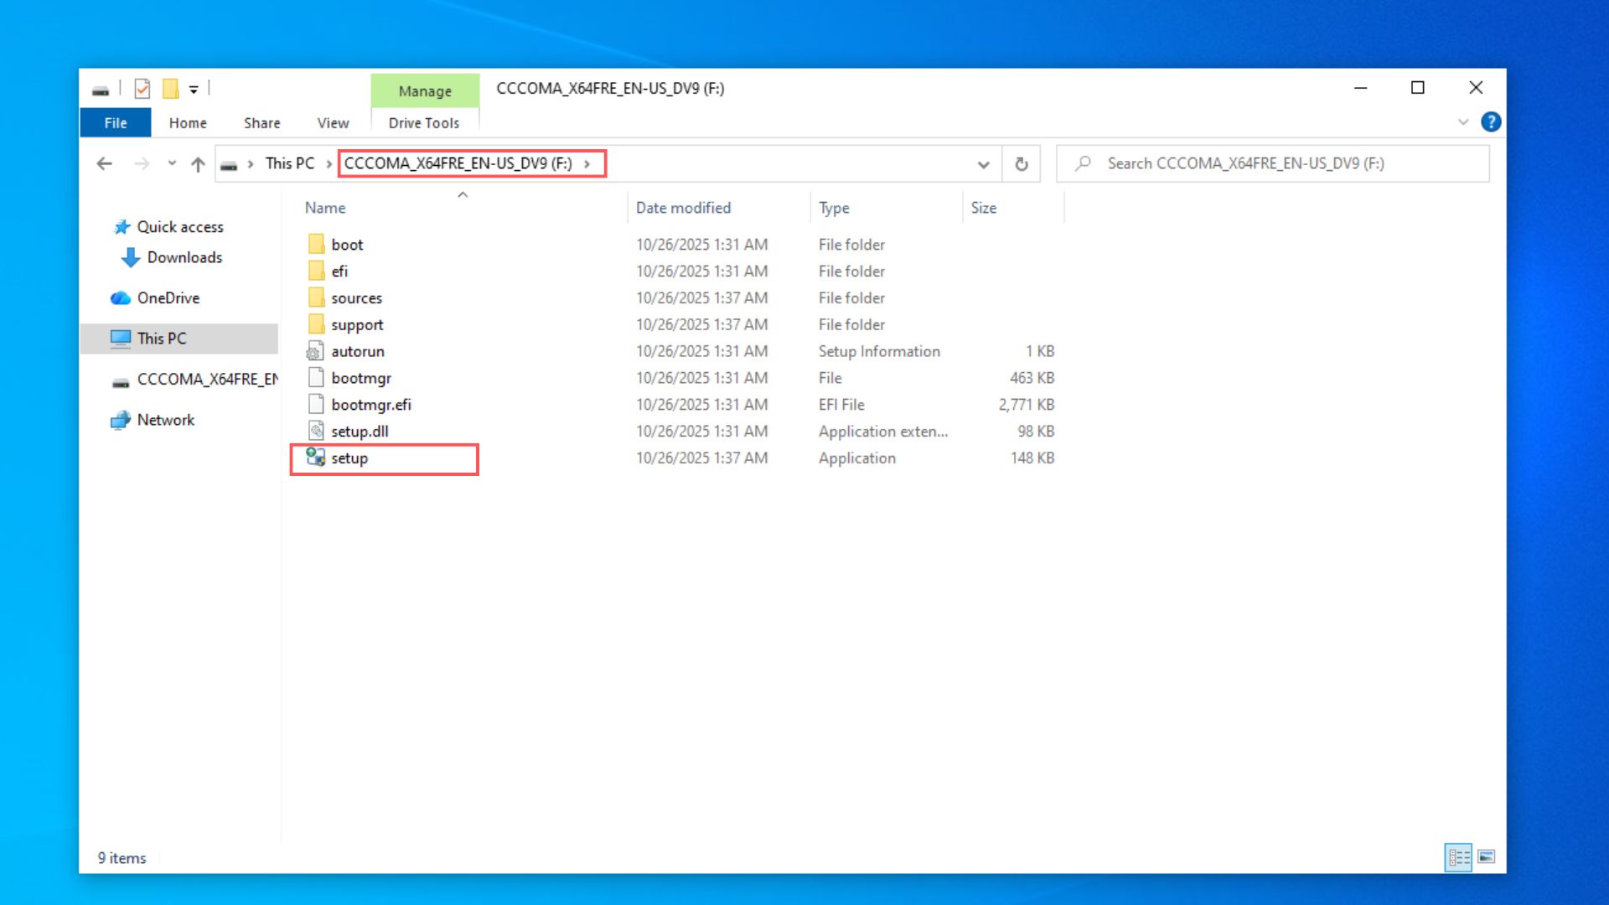Open the address bar history dropdown
Image resolution: width=1609 pixels, height=905 pixels.
pyautogui.click(x=982, y=163)
